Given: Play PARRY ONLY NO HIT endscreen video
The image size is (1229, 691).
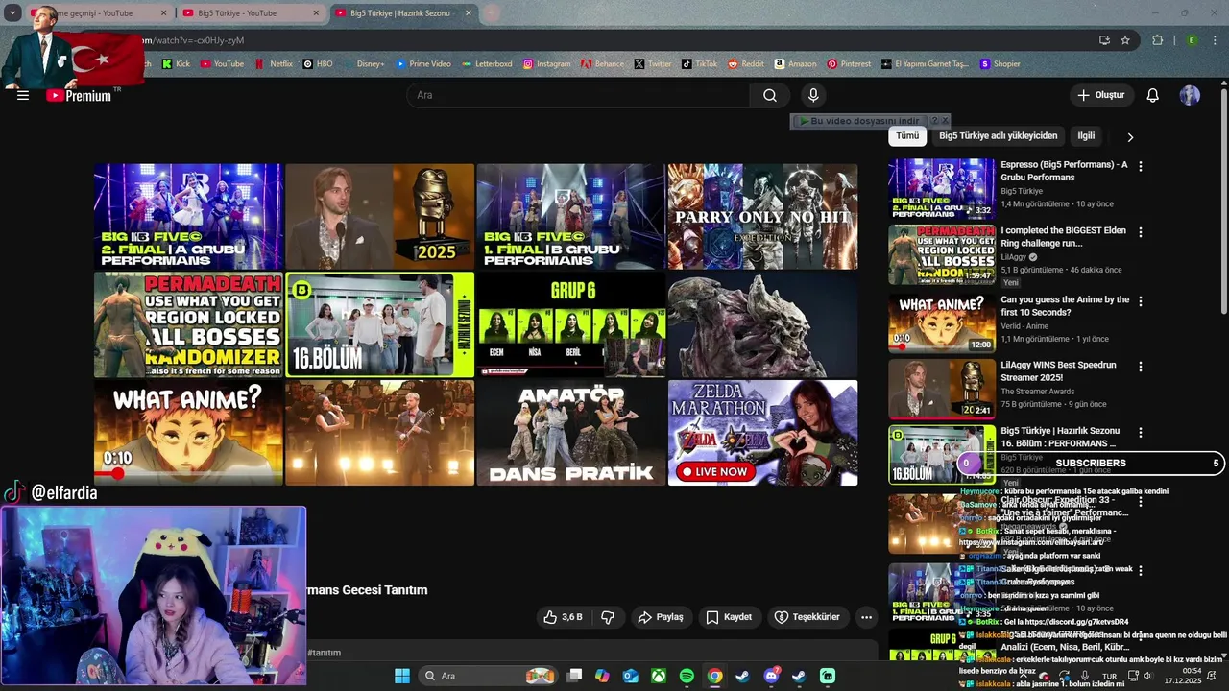Looking at the screenshot, I should 762,216.
